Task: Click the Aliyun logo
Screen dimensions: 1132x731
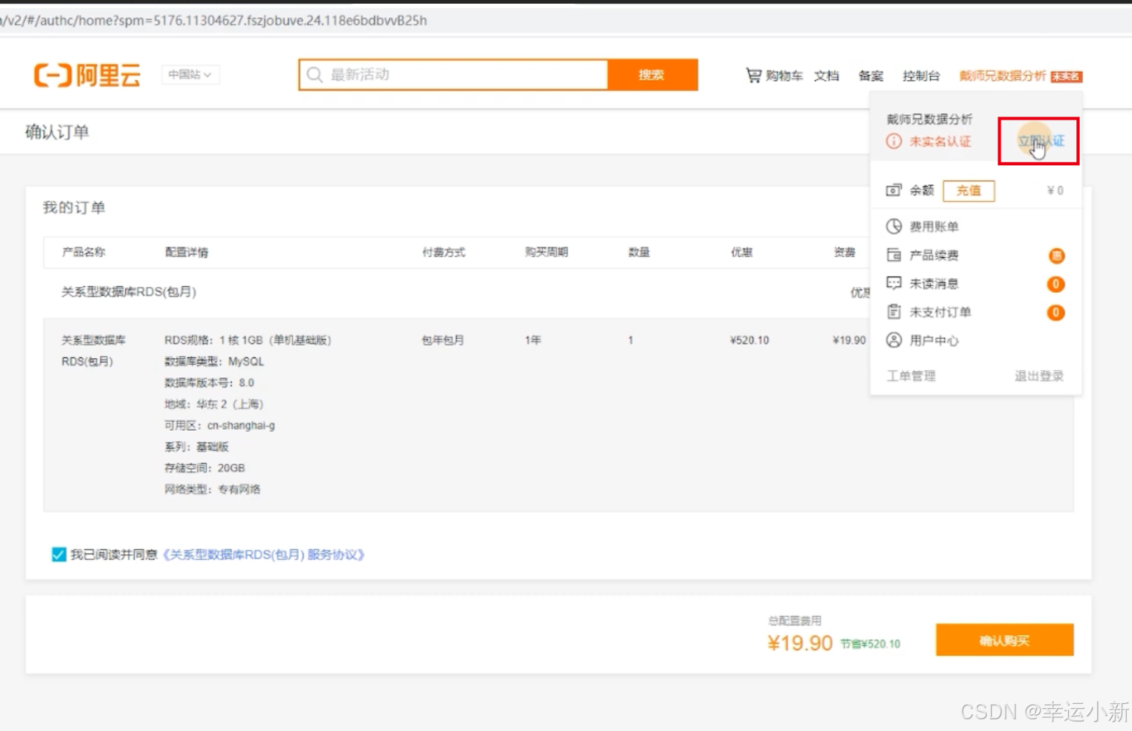Action: [87, 75]
